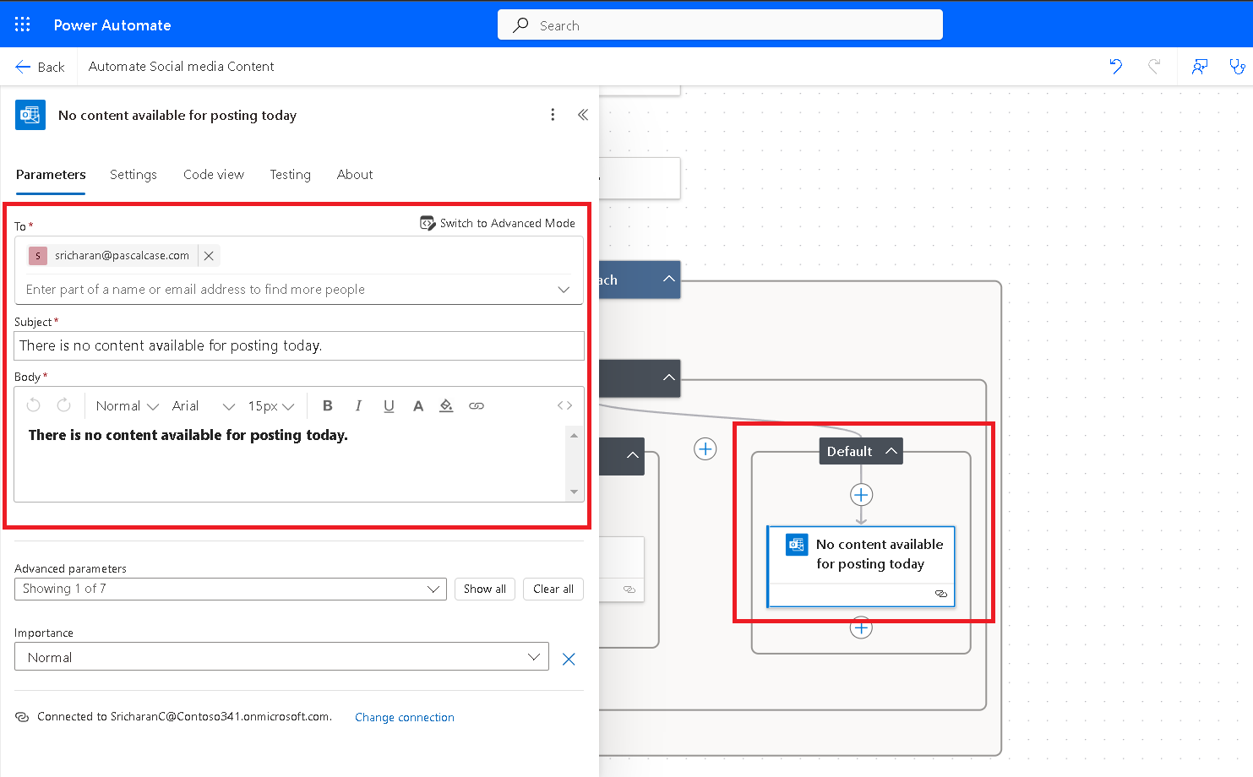Remove the Importance parameter with X

click(569, 659)
